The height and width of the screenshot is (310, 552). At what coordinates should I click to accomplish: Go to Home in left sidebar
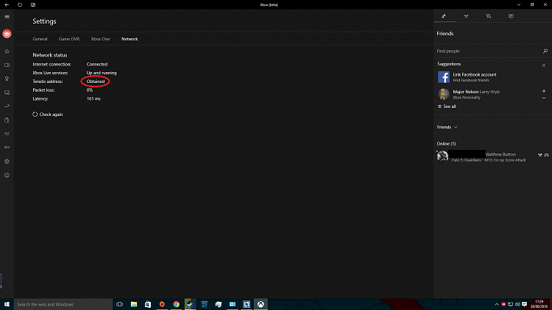click(x=7, y=51)
